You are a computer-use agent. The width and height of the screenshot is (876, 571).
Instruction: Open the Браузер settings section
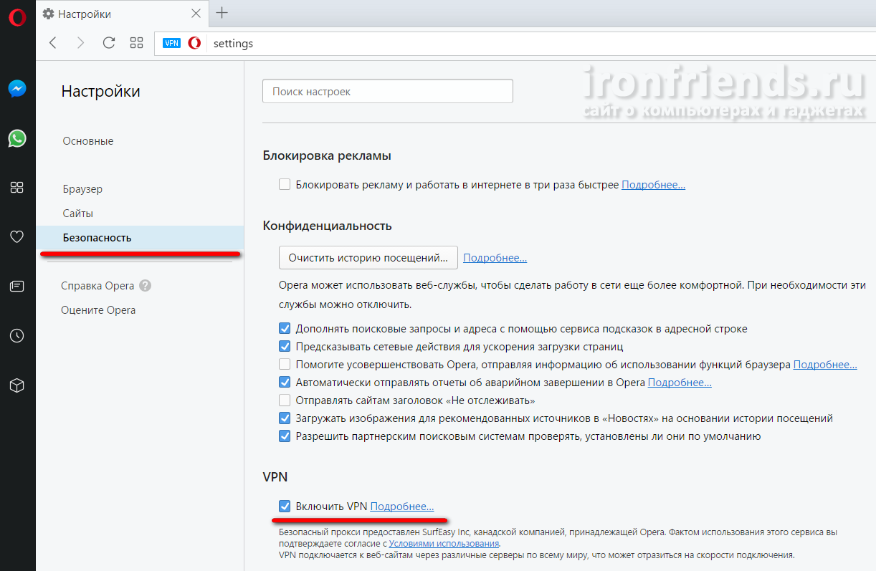click(82, 189)
